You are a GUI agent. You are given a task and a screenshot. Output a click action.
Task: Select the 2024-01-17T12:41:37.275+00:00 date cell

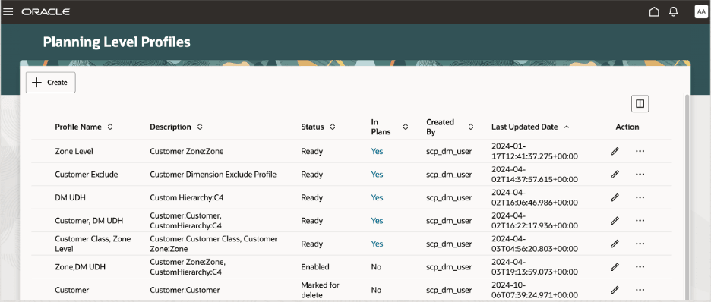(535, 151)
